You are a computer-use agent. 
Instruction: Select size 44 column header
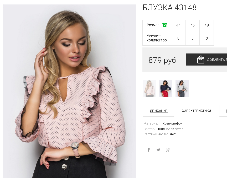click(x=178, y=25)
